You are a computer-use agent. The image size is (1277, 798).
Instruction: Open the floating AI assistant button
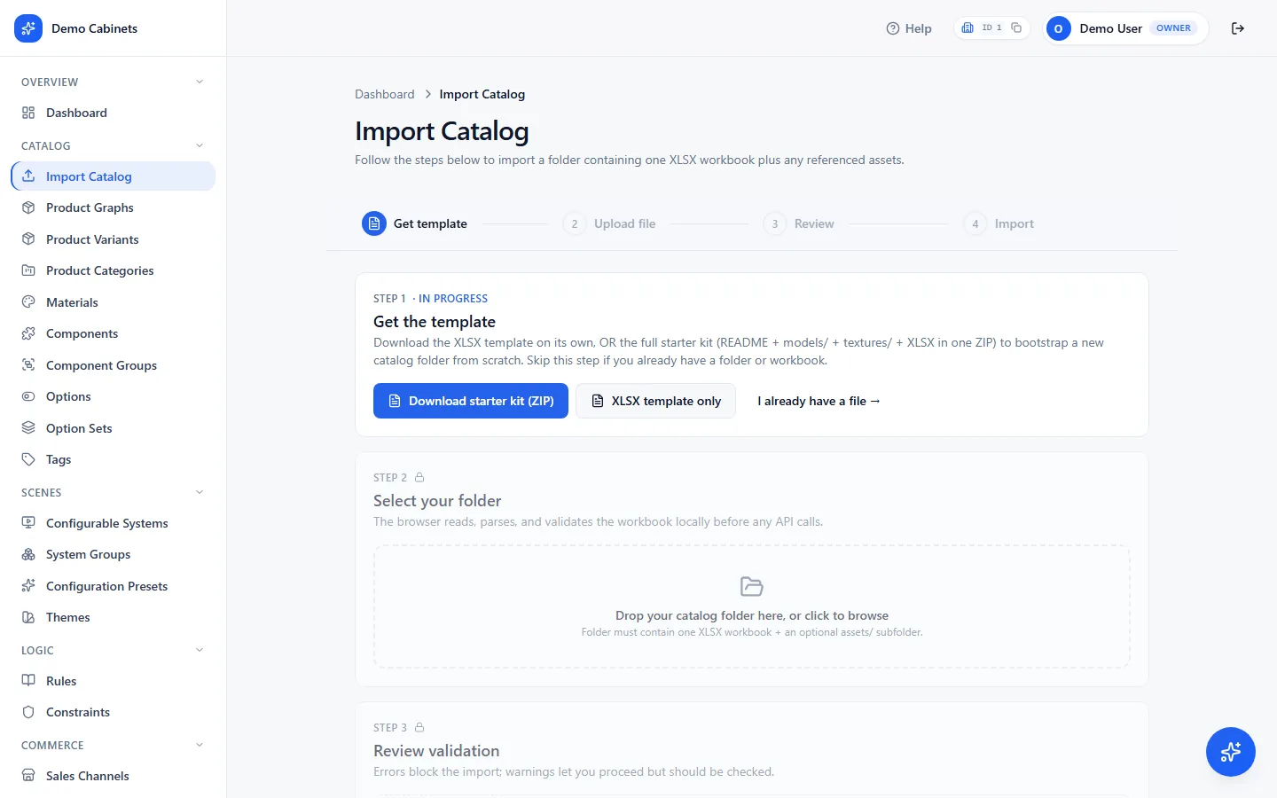point(1231,752)
